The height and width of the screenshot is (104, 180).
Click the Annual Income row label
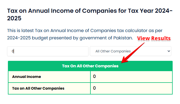coord(26,77)
